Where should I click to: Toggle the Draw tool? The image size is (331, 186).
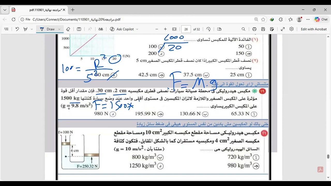tap(47, 29)
